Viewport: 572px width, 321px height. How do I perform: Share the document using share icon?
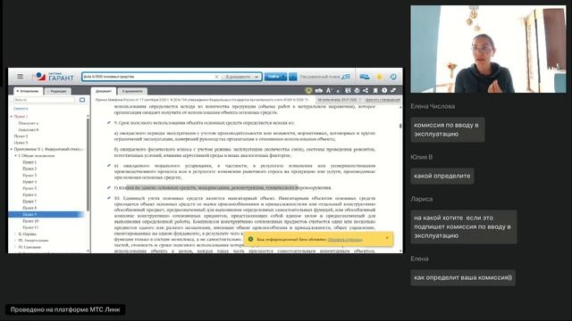point(366,90)
